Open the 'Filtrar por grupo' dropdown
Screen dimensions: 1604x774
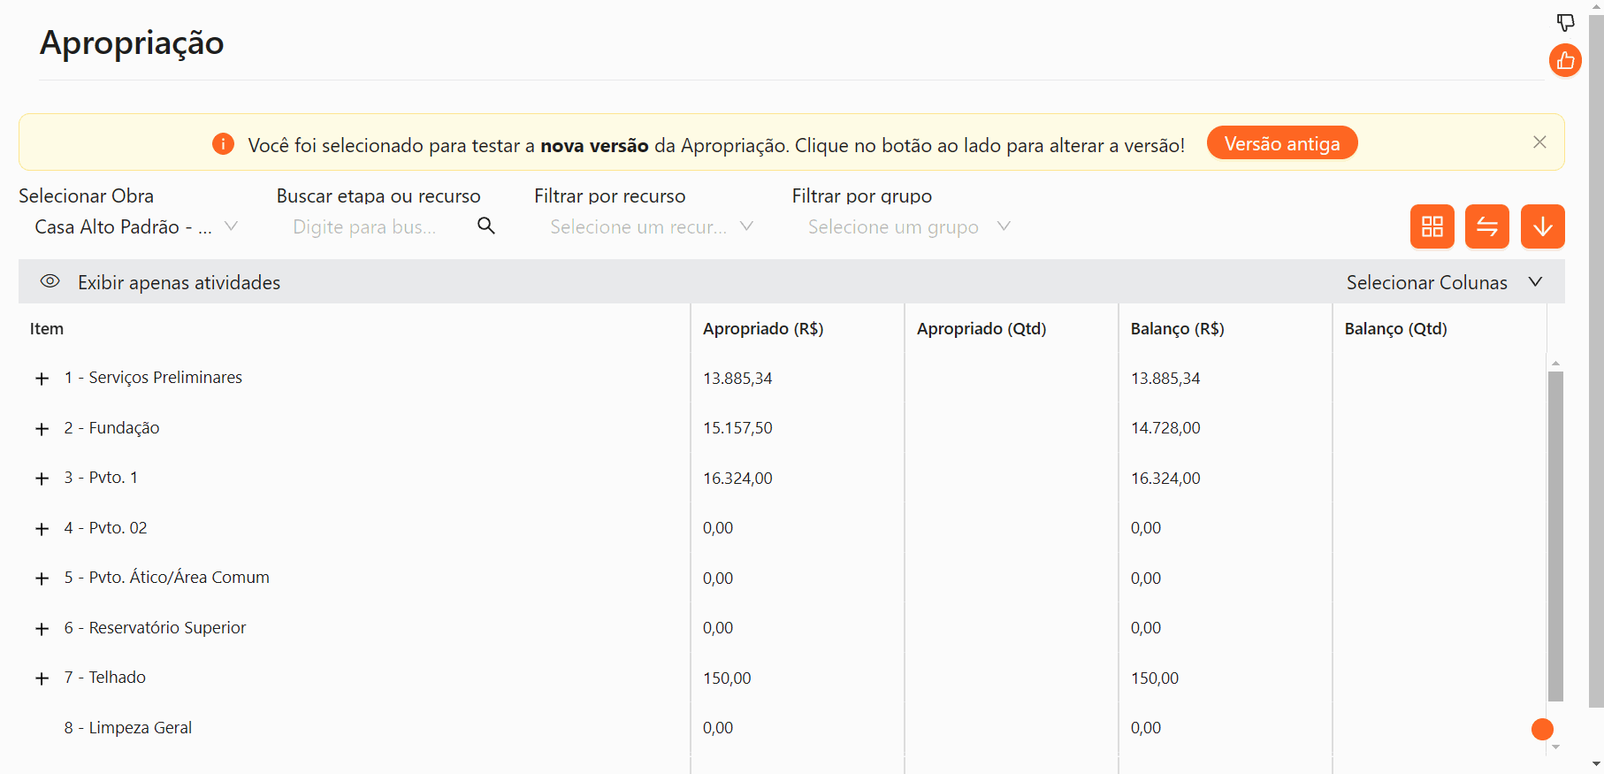(907, 227)
